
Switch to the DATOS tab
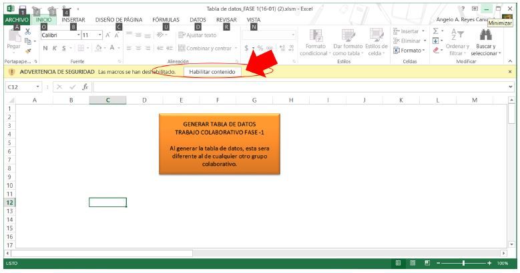pyautogui.click(x=198, y=20)
